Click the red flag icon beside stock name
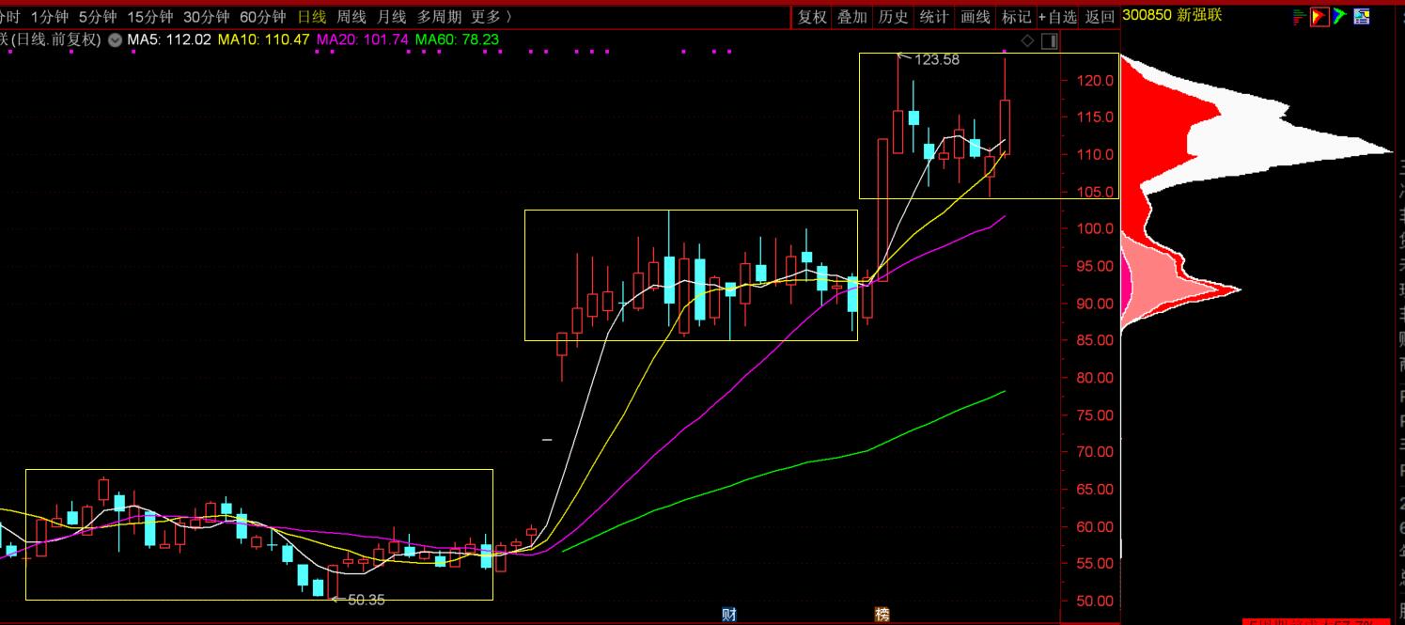1405x625 pixels. [1319, 16]
